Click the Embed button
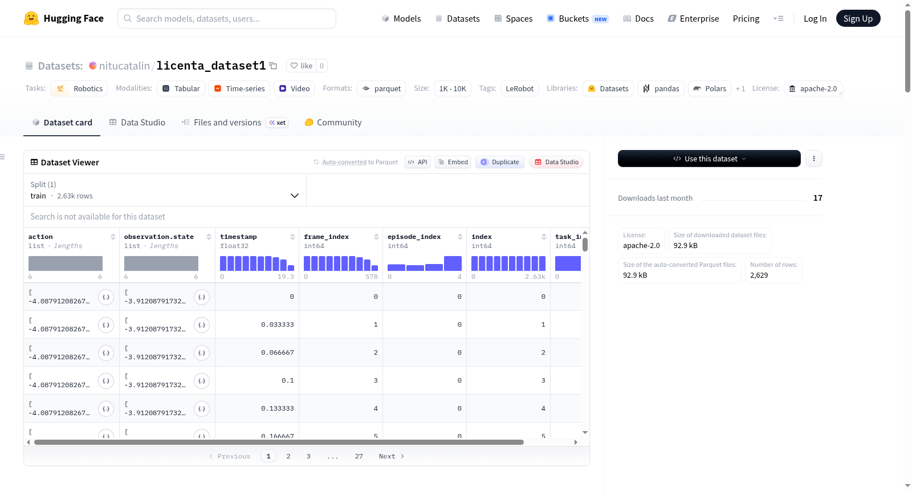Image resolution: width=912 pixels, height=491 pixels. point(453,162)
